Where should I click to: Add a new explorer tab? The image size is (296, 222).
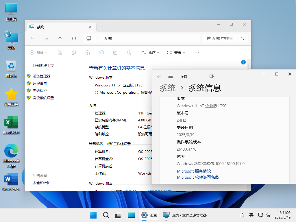[103, 27]
